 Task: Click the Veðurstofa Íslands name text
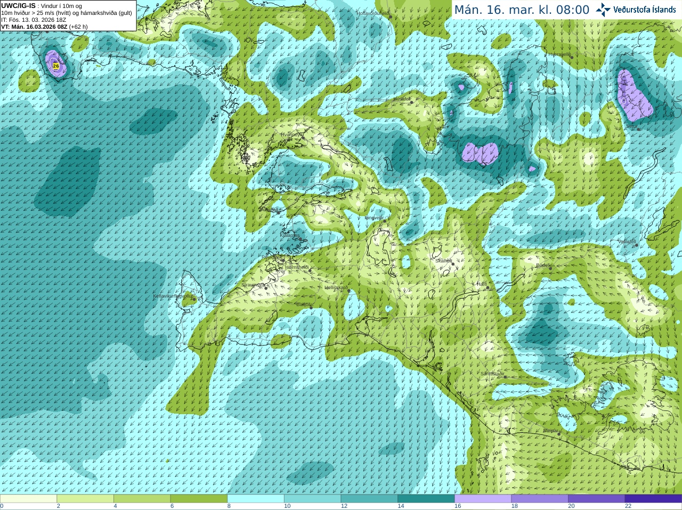point(645,10)
